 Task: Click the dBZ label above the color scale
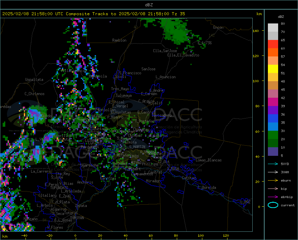coord(281,17)
